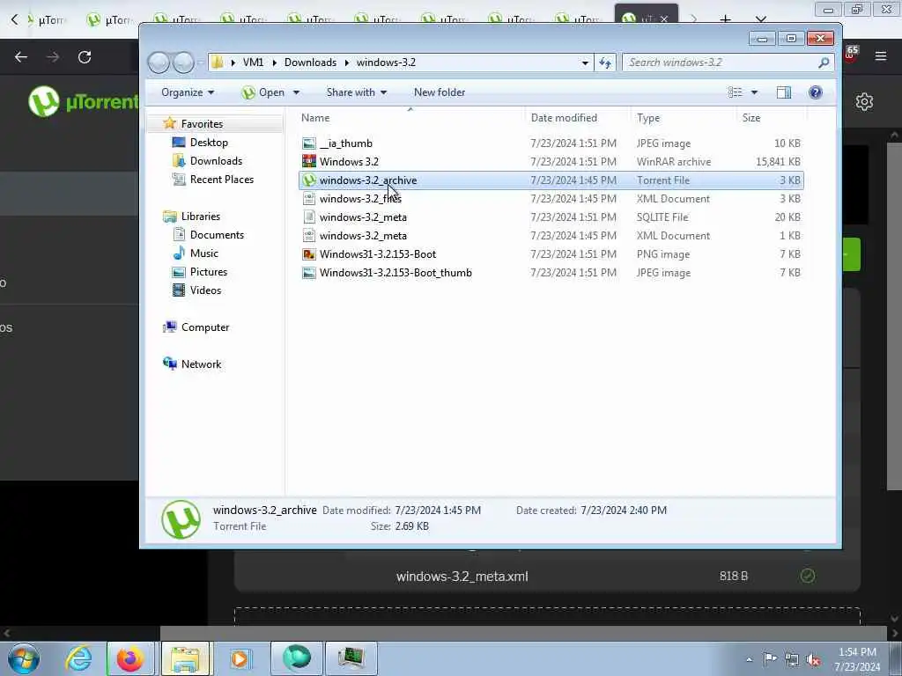Select windows-3.2_archive torrent file
Viewport: 902px width, 676px height.
click(551, 180)
